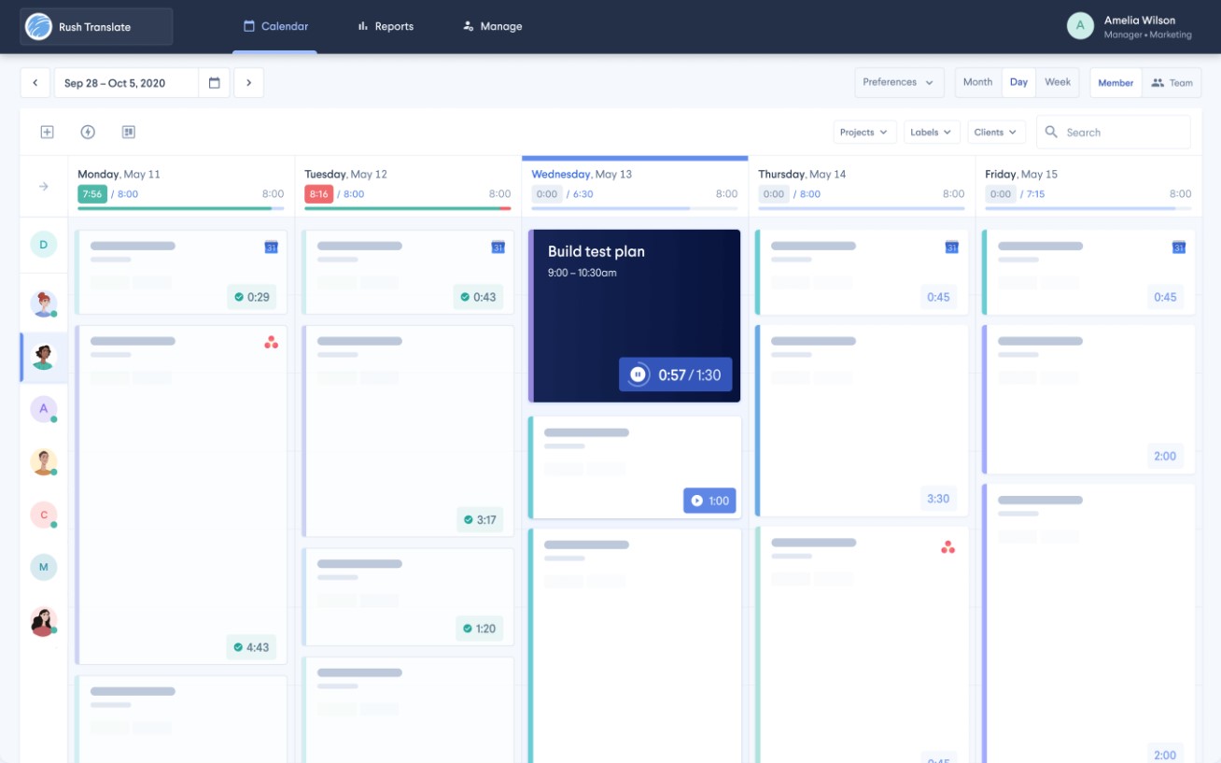
Task: Click the add new entry plus icon
Action: coord(47,132)
